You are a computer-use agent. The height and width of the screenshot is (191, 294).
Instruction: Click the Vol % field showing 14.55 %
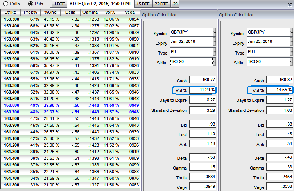pyautogui.click(x=280, y=90)
